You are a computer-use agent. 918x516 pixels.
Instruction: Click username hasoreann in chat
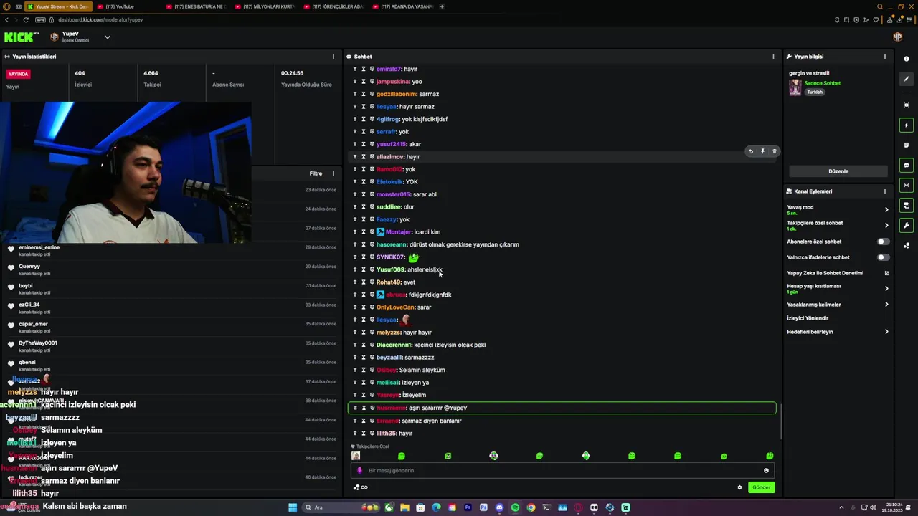pyautogui.click(x=392, y=244)
